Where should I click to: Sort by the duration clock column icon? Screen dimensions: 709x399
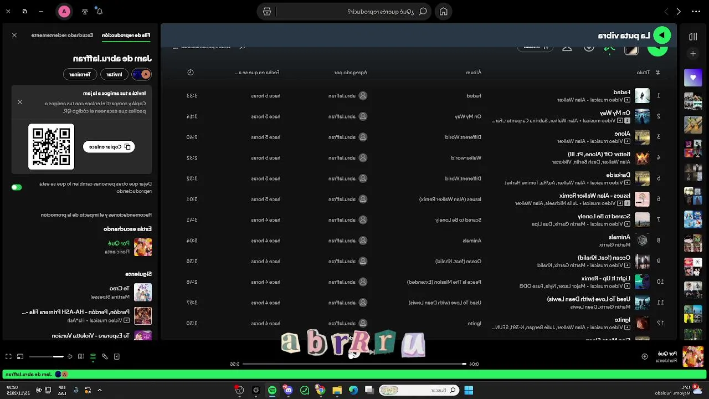point(191,73)
